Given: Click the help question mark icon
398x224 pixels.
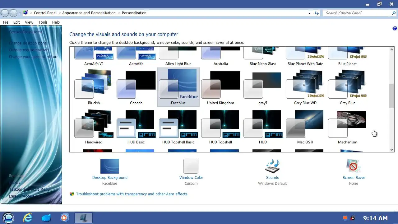Looking at the screenshot, I should click(x=395, y=28).
